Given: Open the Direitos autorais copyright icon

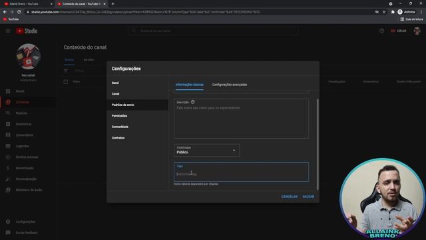Looking at the screenshot, I should pyautogui.click(x=8, y=157).
